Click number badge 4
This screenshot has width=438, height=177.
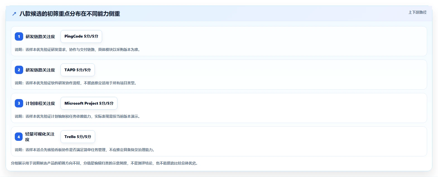19,137
